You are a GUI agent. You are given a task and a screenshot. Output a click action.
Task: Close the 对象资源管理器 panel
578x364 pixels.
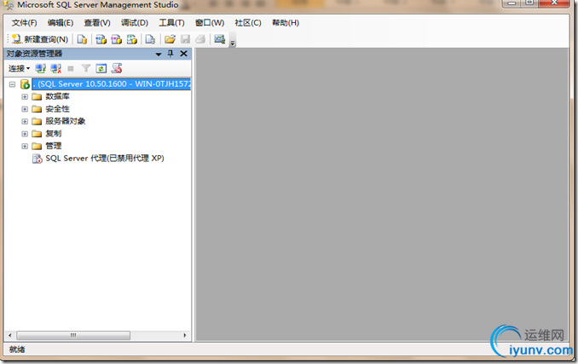click(x=183, y=54)
